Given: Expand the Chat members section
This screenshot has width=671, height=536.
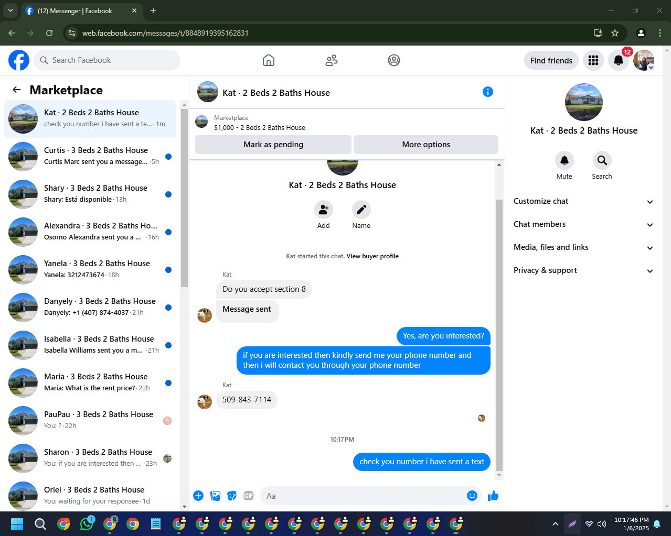Looking at the screenshot, I should (x=583, y=224).
